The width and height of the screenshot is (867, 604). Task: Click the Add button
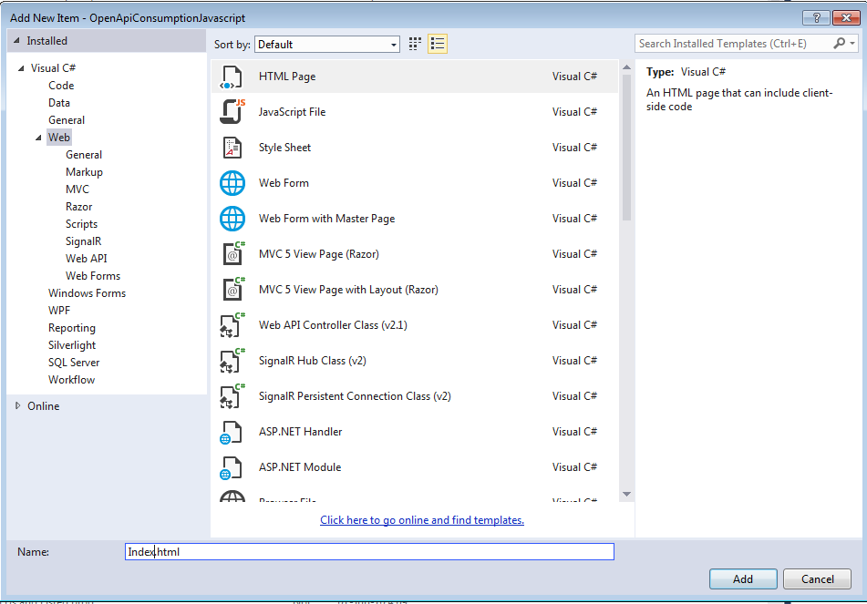tap(742, 578)
